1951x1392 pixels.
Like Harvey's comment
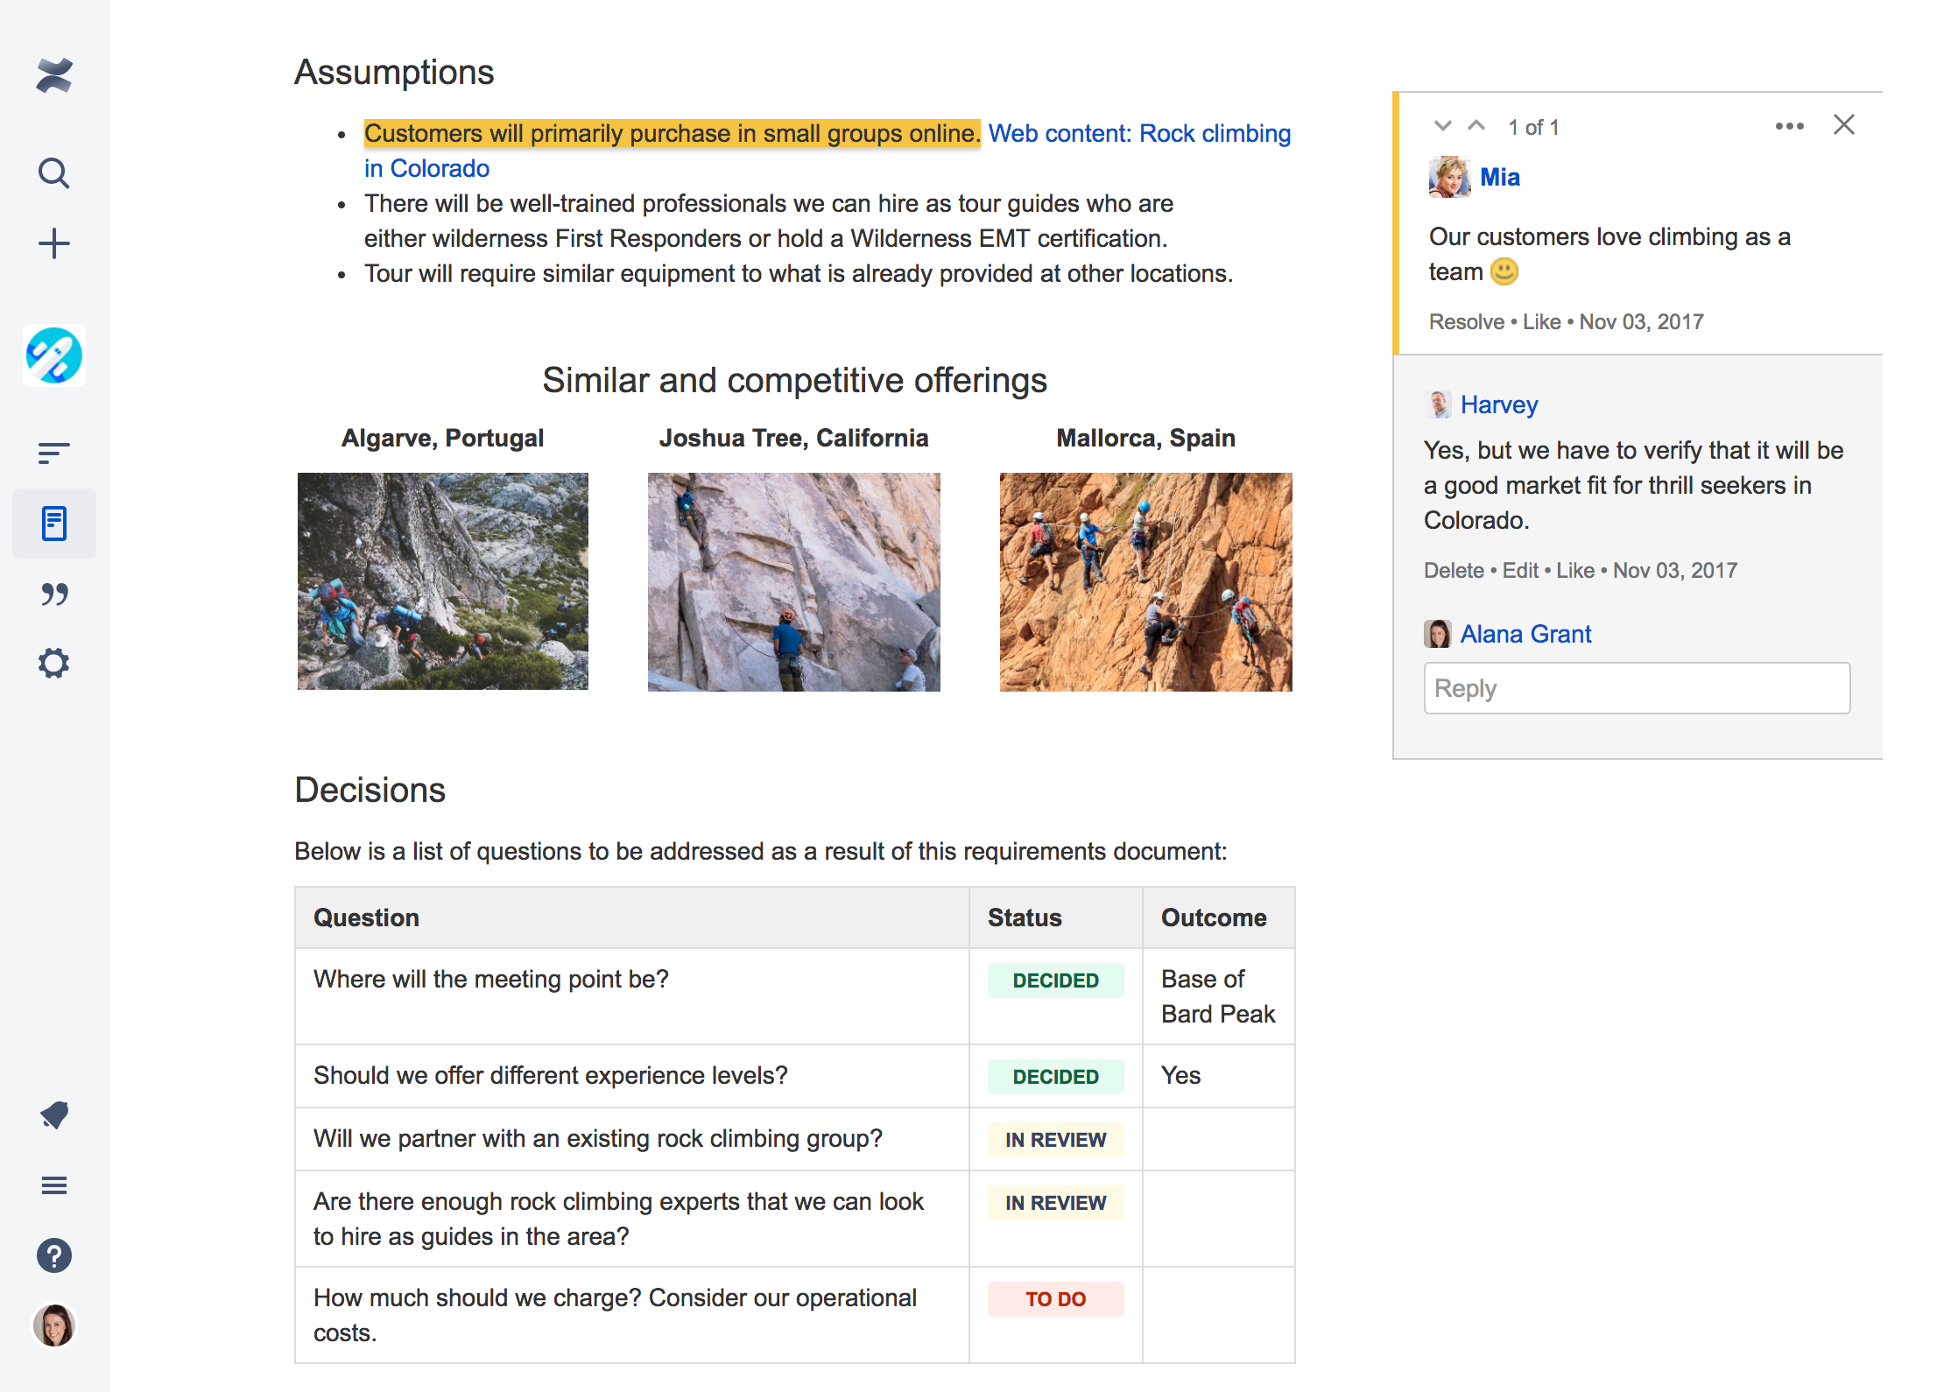click(1574, 570)
